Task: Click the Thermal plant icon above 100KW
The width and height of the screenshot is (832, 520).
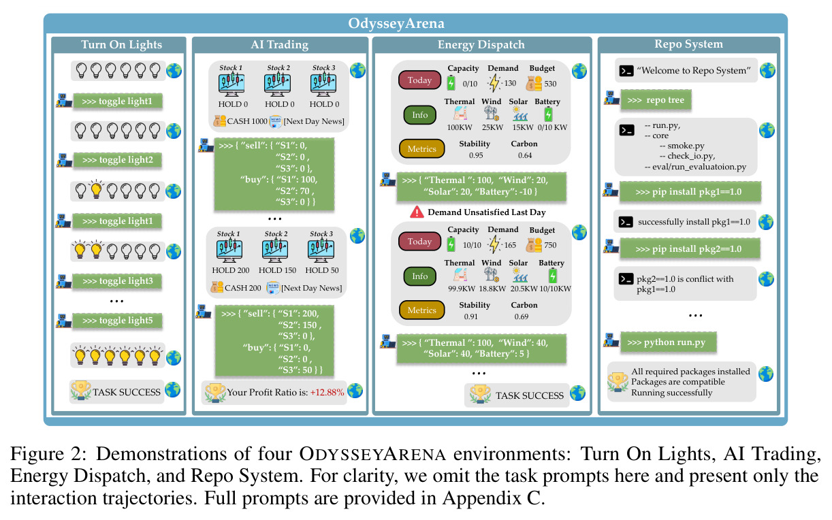Action: click(460, 114)
